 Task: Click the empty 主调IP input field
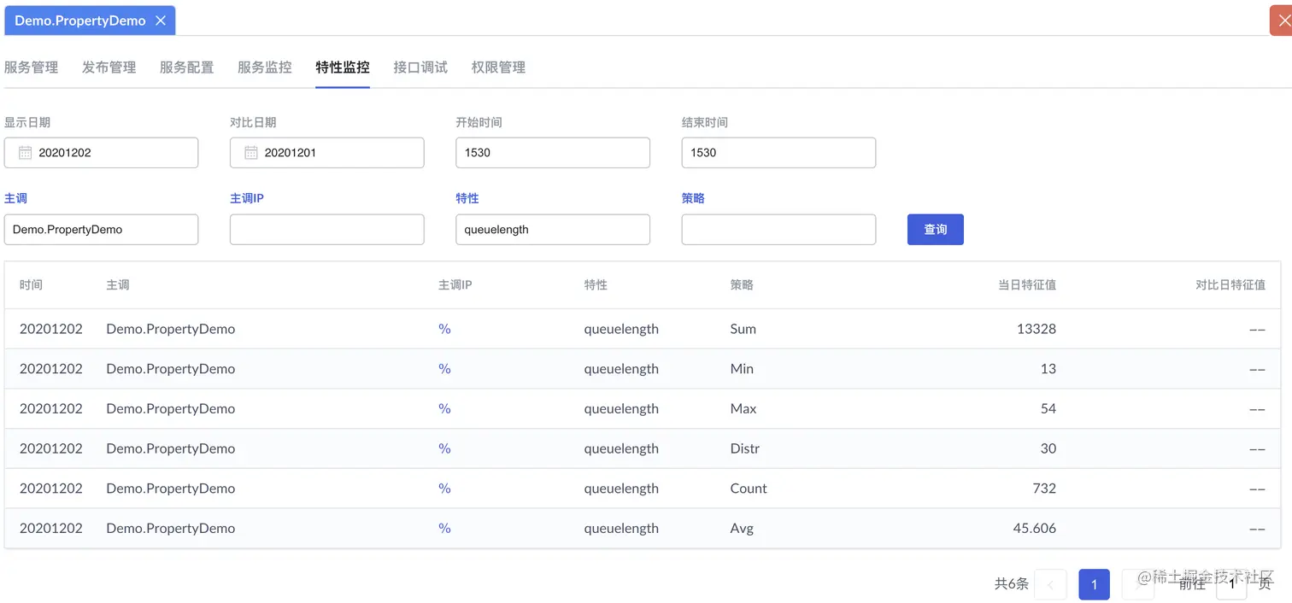tap(326, 230)
